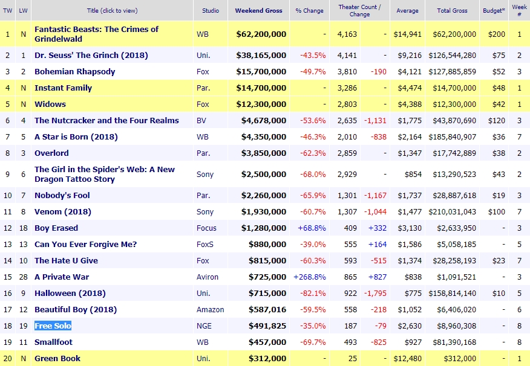The height and width of the screenshot is (366, 530).
Task: View Can You Ever Forgive Me? page
Action: 85,244
